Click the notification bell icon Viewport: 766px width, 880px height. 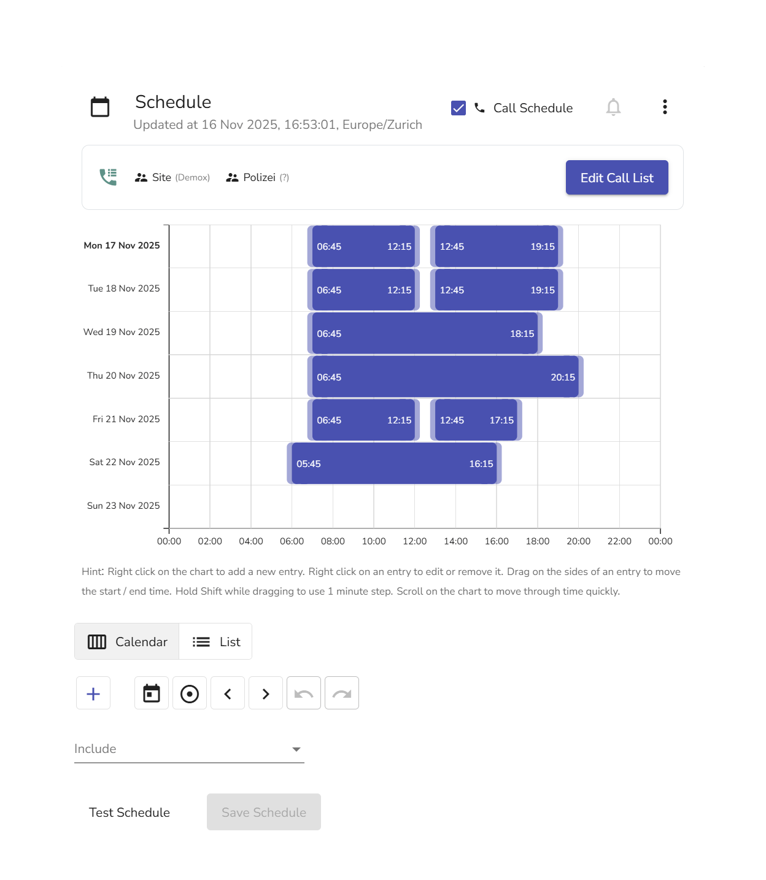[613, 107]
